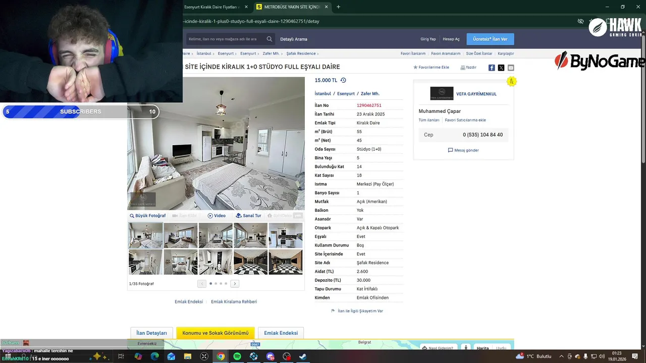Click Ücretsiz İlan Ver button
This screenshot has height=363, width=646.
[490, 39]
